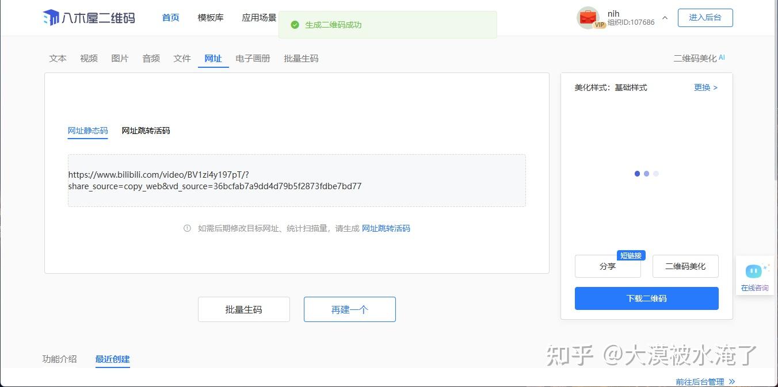Screen dimensions: 778x387
Task: Switch to the 文件 tab
Action: coord(182,59)
